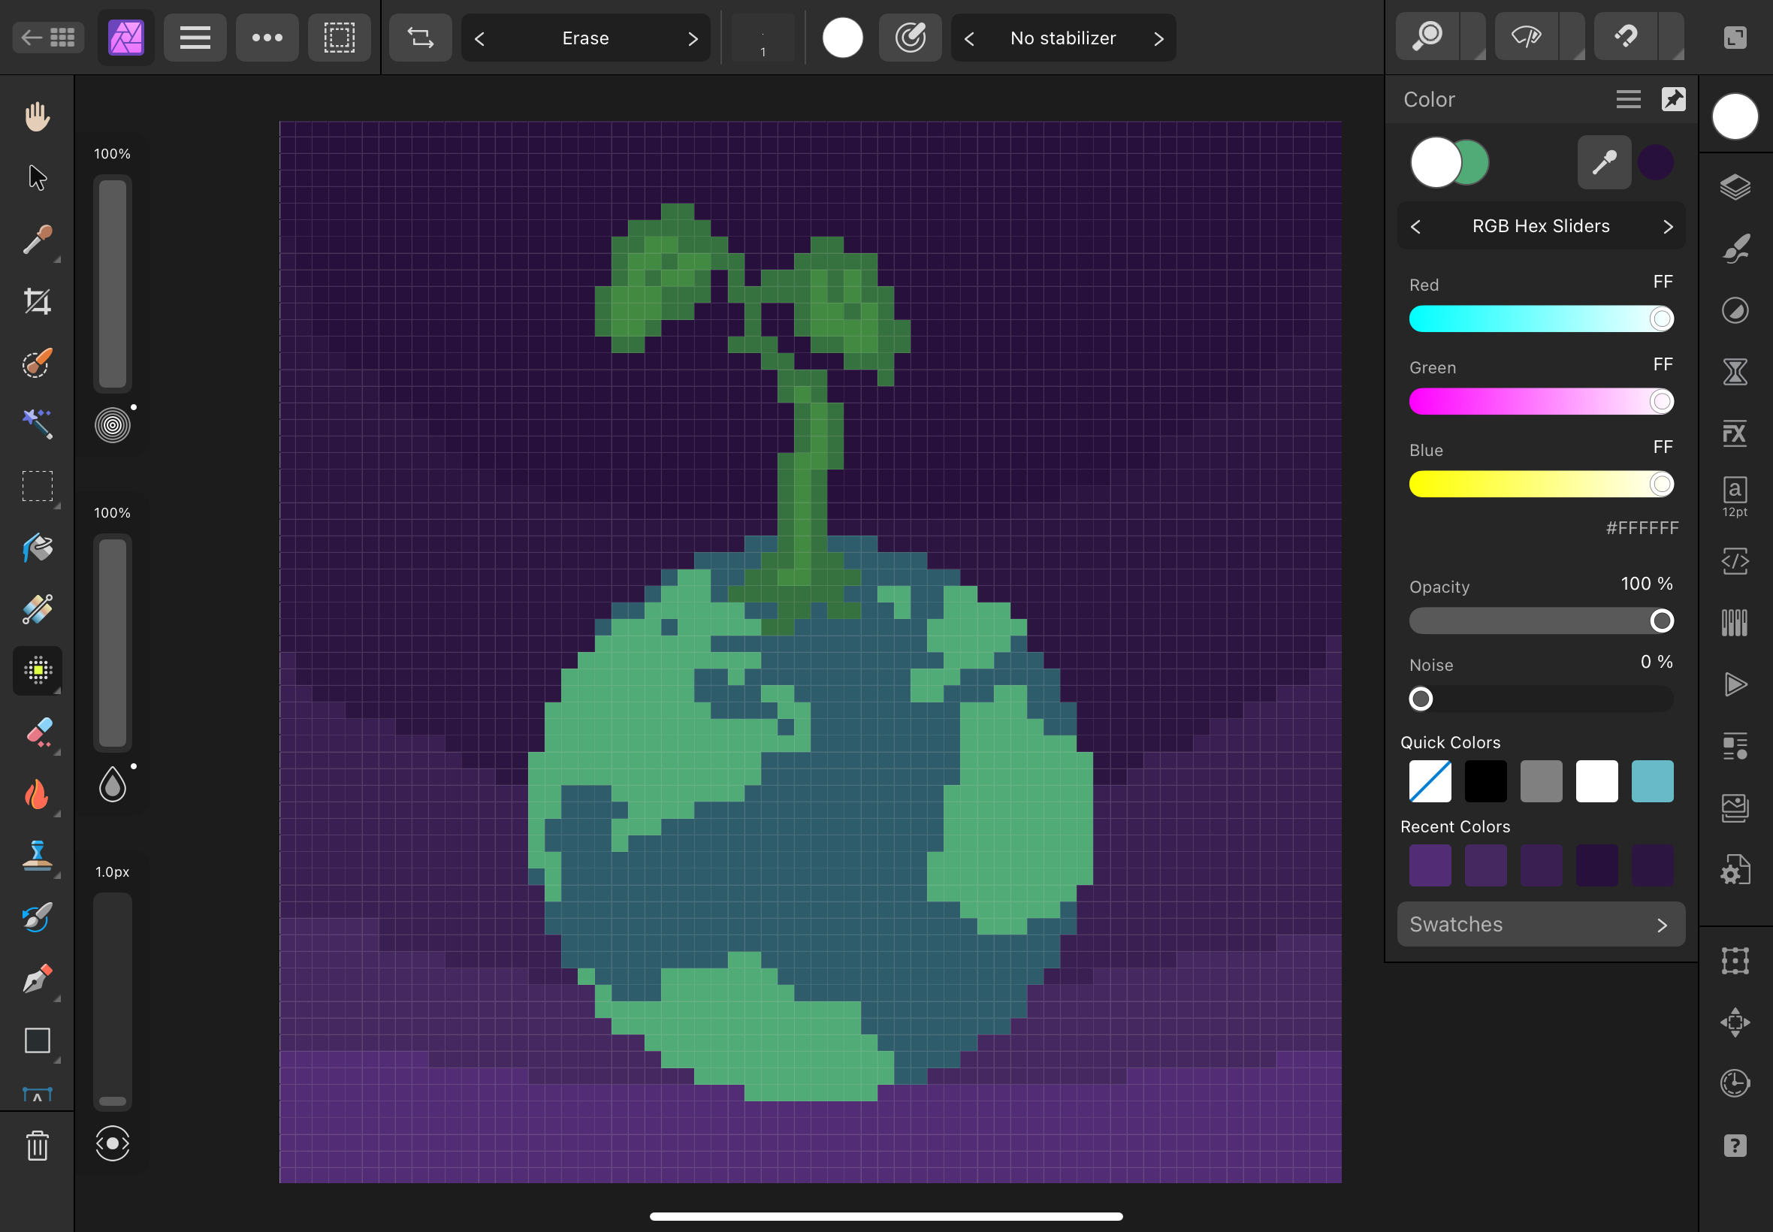Select next stabilizer option
Screen dimensions: 1773x1232
click(1158, 38)
